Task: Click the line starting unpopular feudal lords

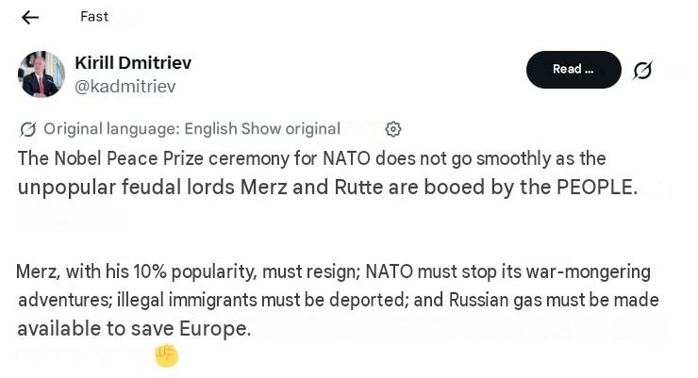Action: click(x=327, y=188)
